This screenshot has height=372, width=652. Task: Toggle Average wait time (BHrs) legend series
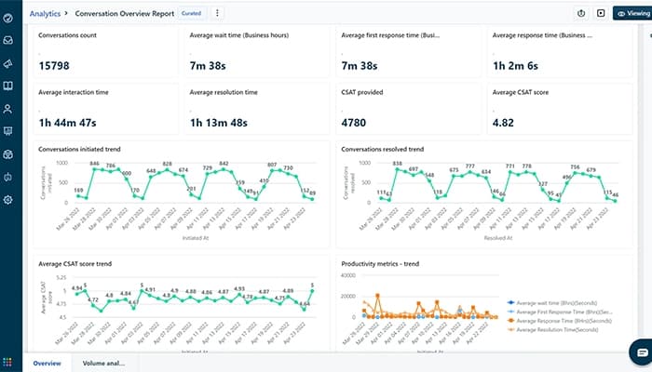[552, 303]
